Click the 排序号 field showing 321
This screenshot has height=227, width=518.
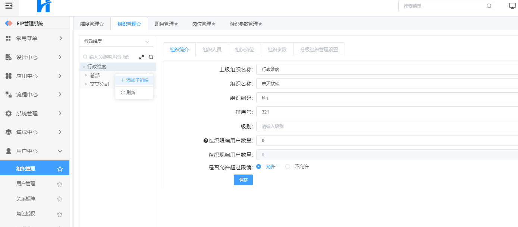point(387,112)
